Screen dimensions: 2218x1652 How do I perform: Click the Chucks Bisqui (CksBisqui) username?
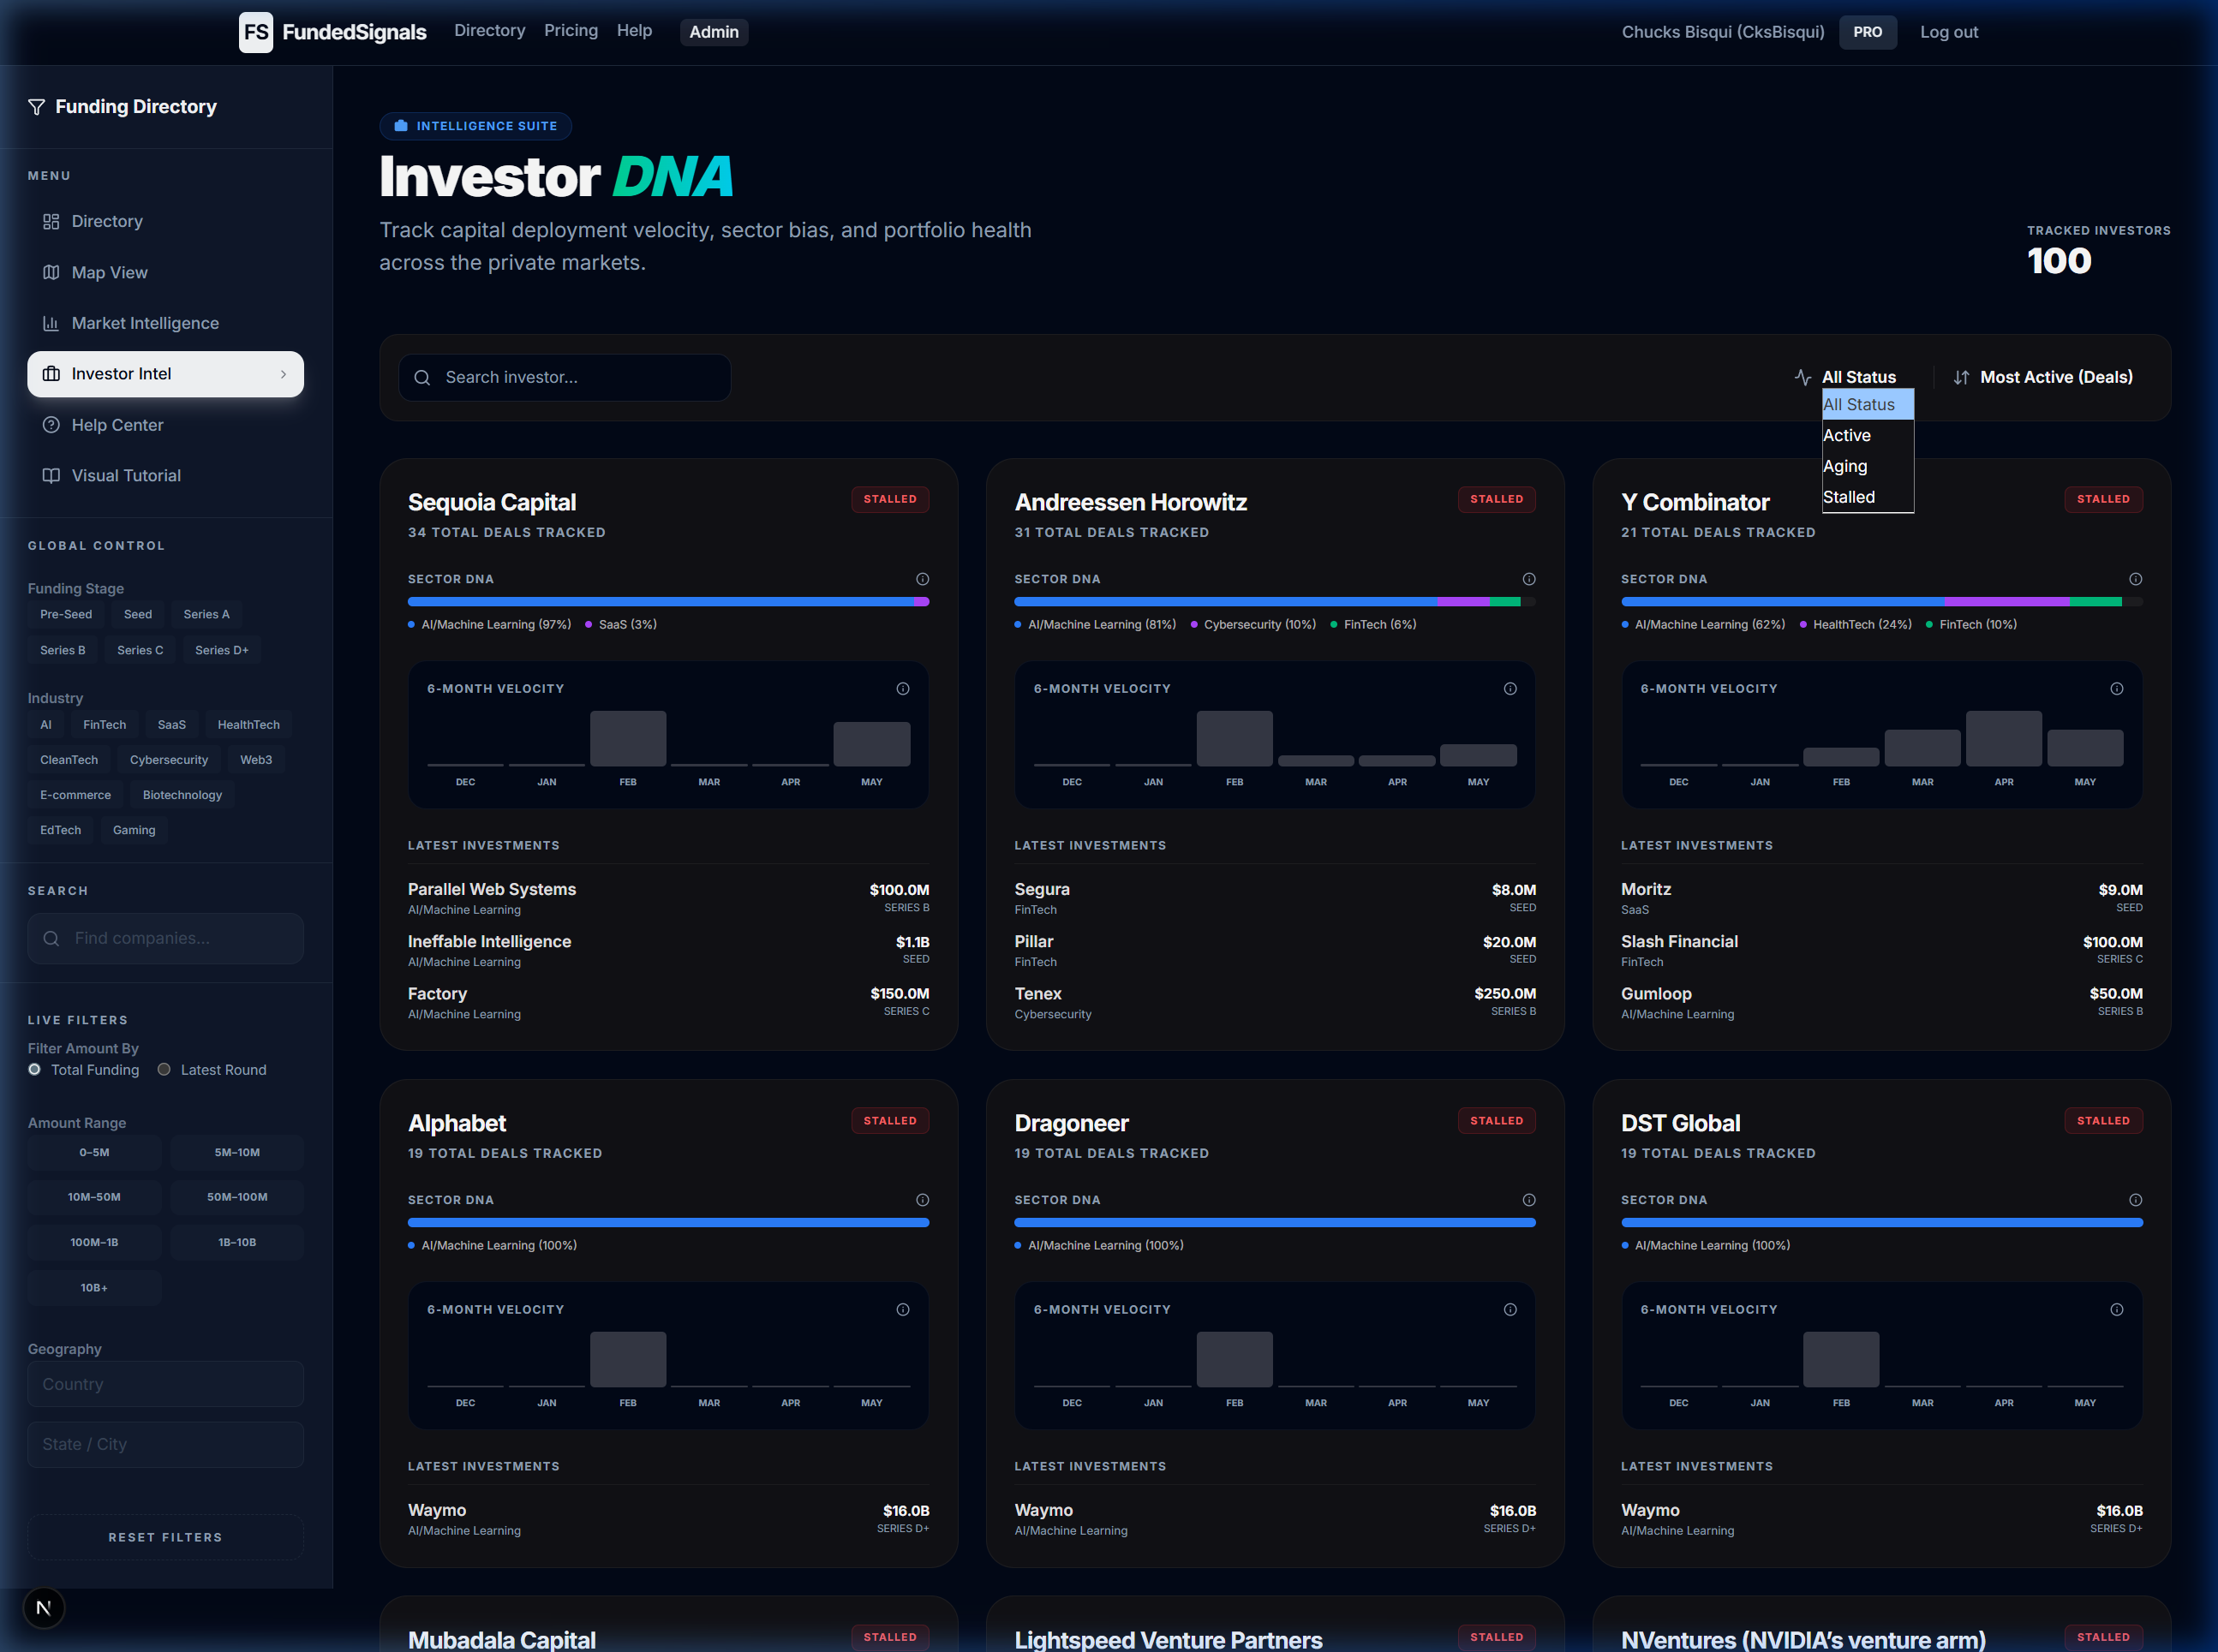(1722, 32)
